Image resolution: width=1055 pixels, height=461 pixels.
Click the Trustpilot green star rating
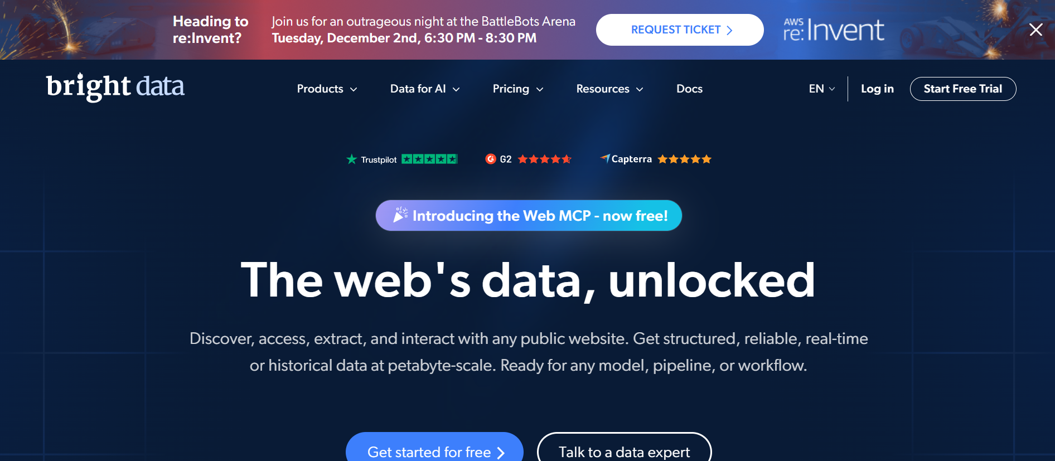(x=429, y=159)
